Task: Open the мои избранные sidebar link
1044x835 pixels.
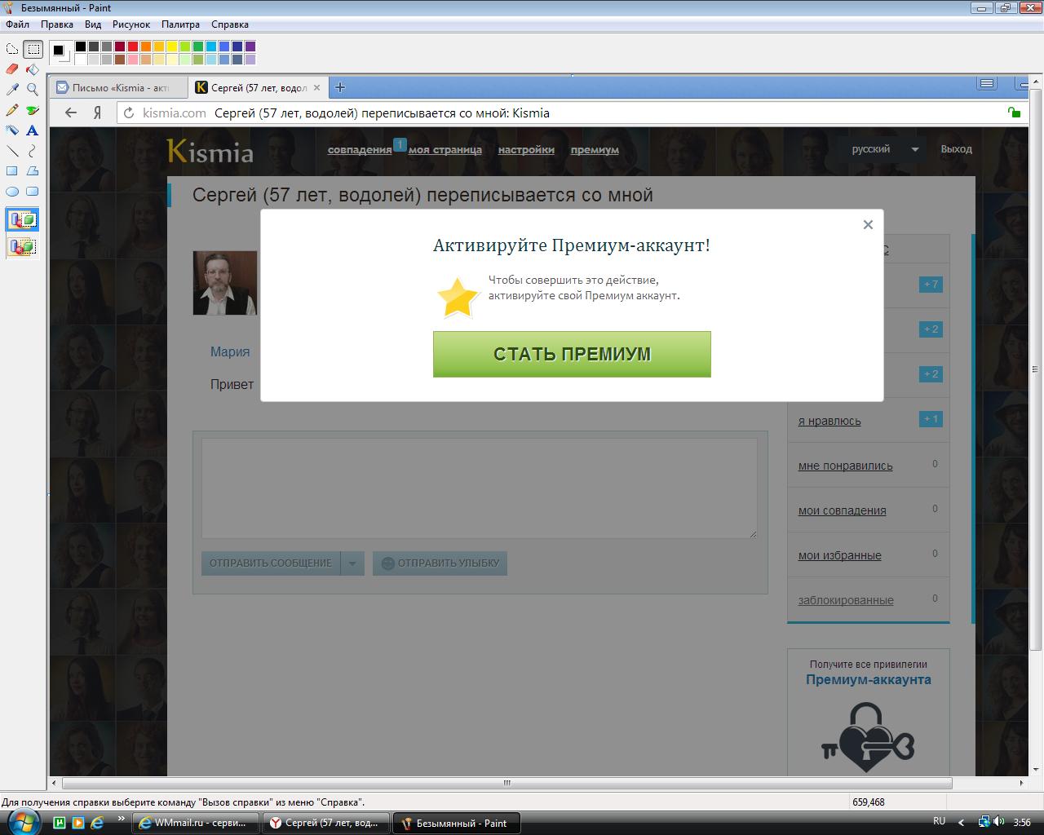Action: (839, 555)
